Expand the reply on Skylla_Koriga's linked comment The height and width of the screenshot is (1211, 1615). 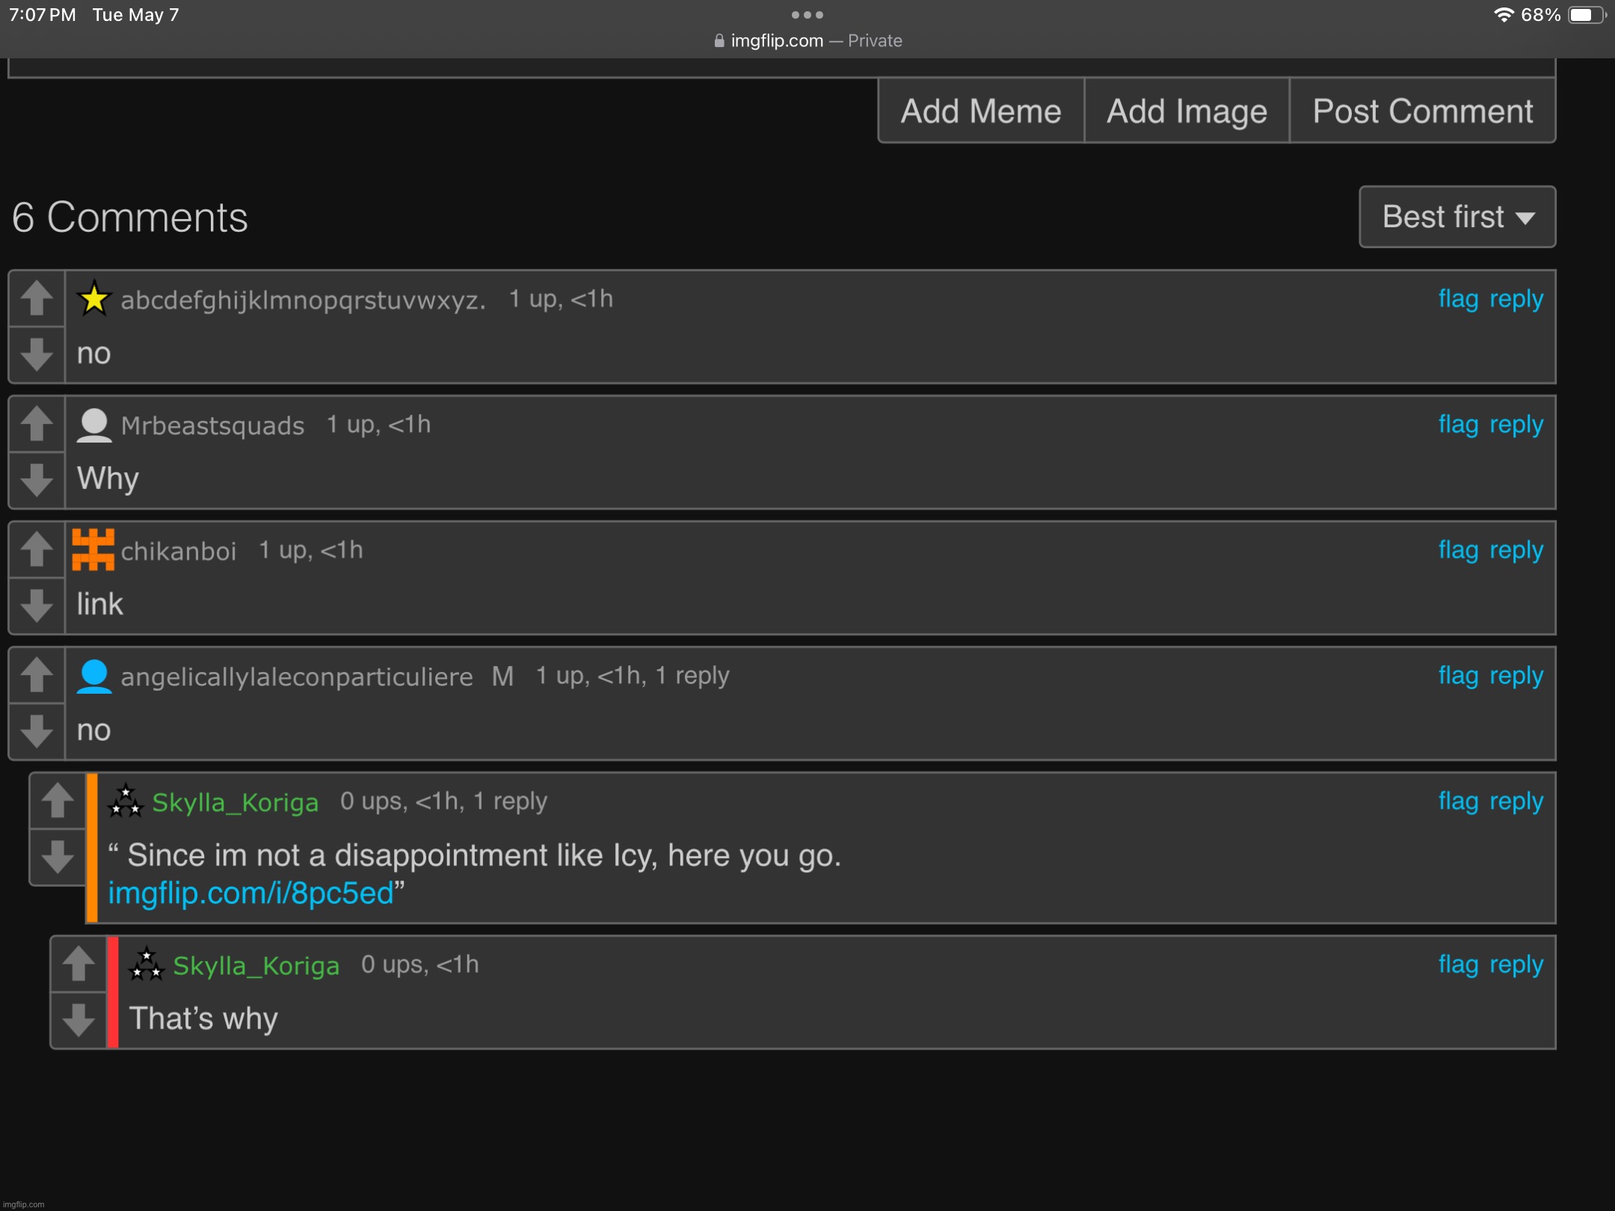pyautogui.click(x=508, y=801)
